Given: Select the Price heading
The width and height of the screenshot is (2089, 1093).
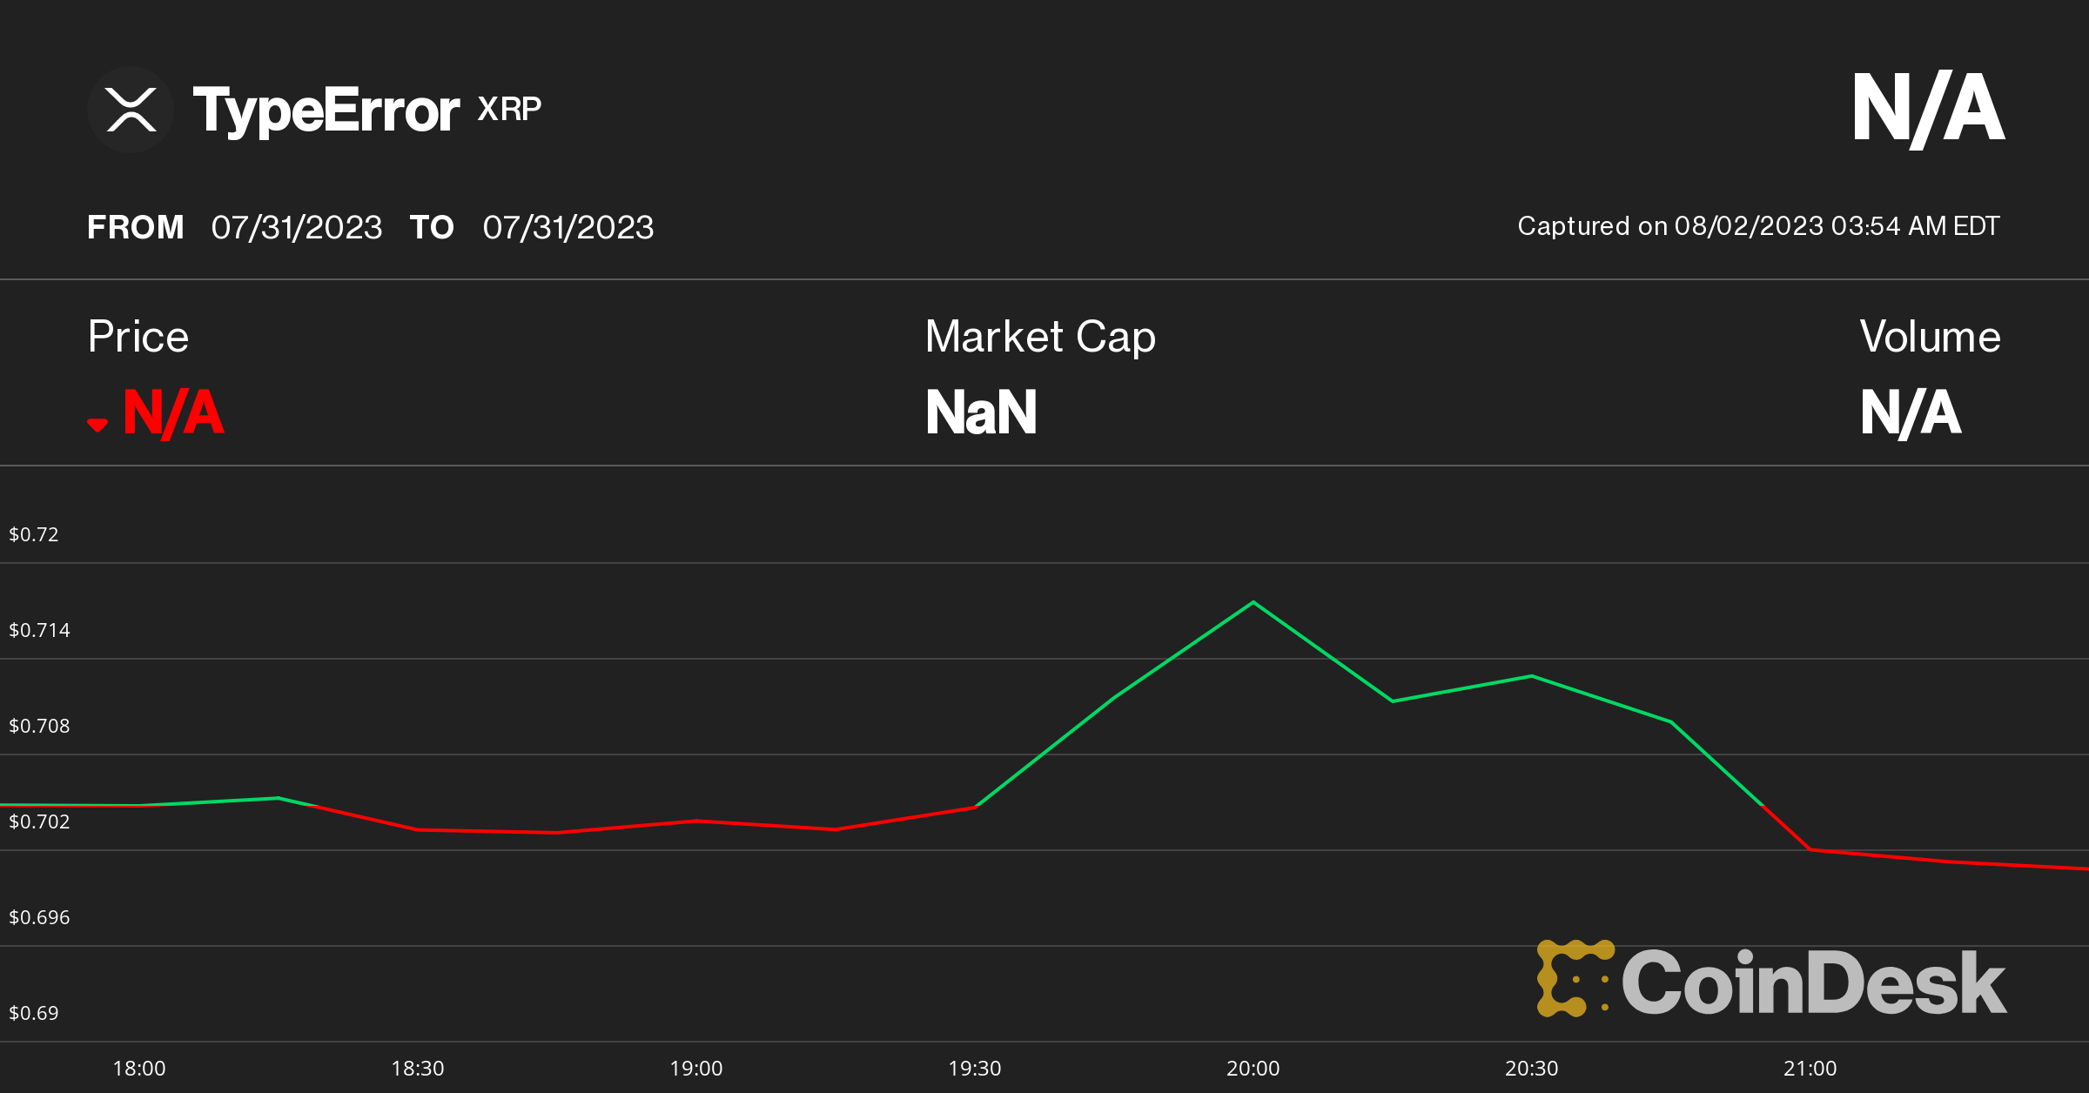Looking at the screenshot, I should click(138, 337).
